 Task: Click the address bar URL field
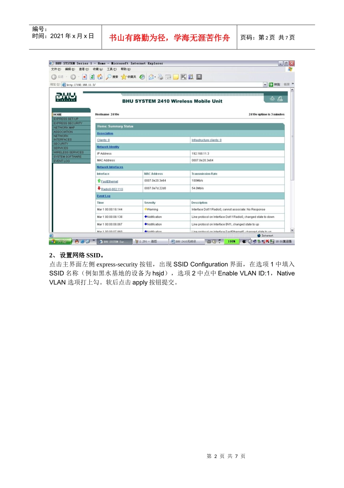(162, 85)
